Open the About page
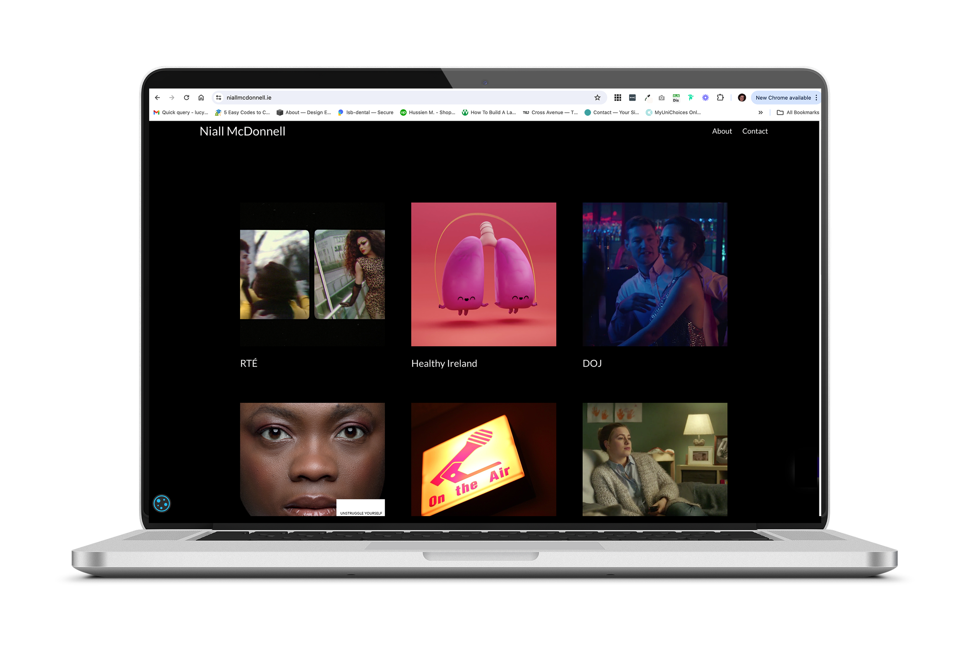The width and height of the screenshot is (969, 651). coord(722,131)
